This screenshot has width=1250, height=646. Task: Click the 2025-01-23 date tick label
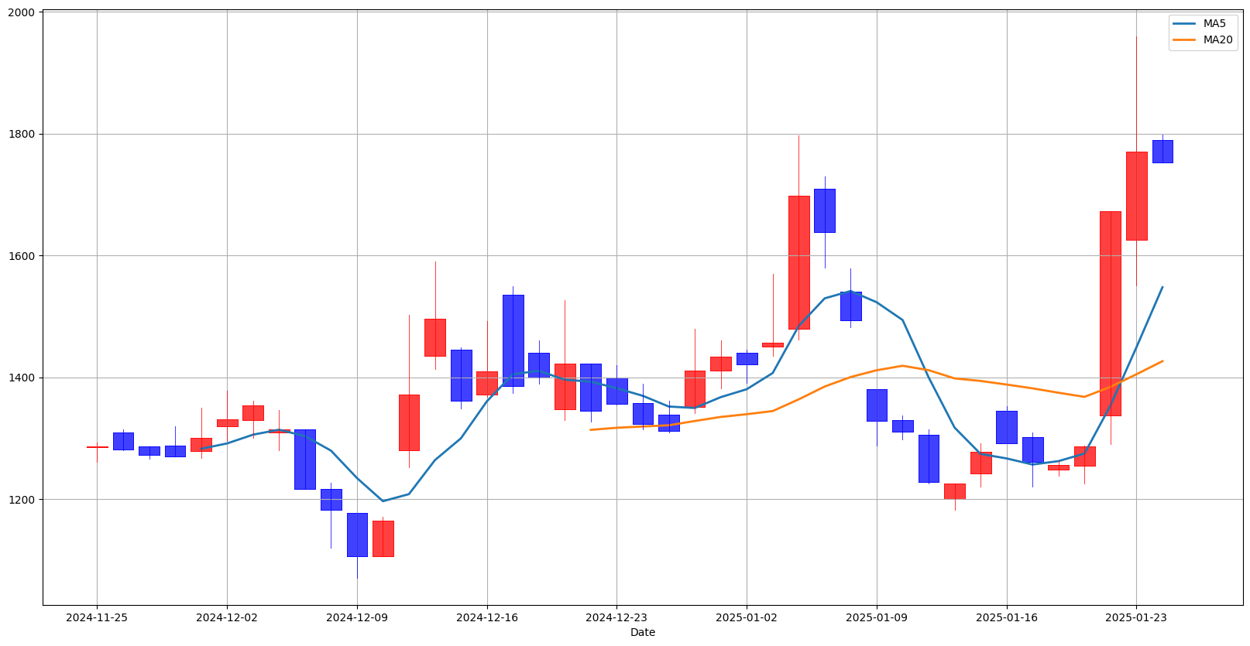pos(1136,617)
